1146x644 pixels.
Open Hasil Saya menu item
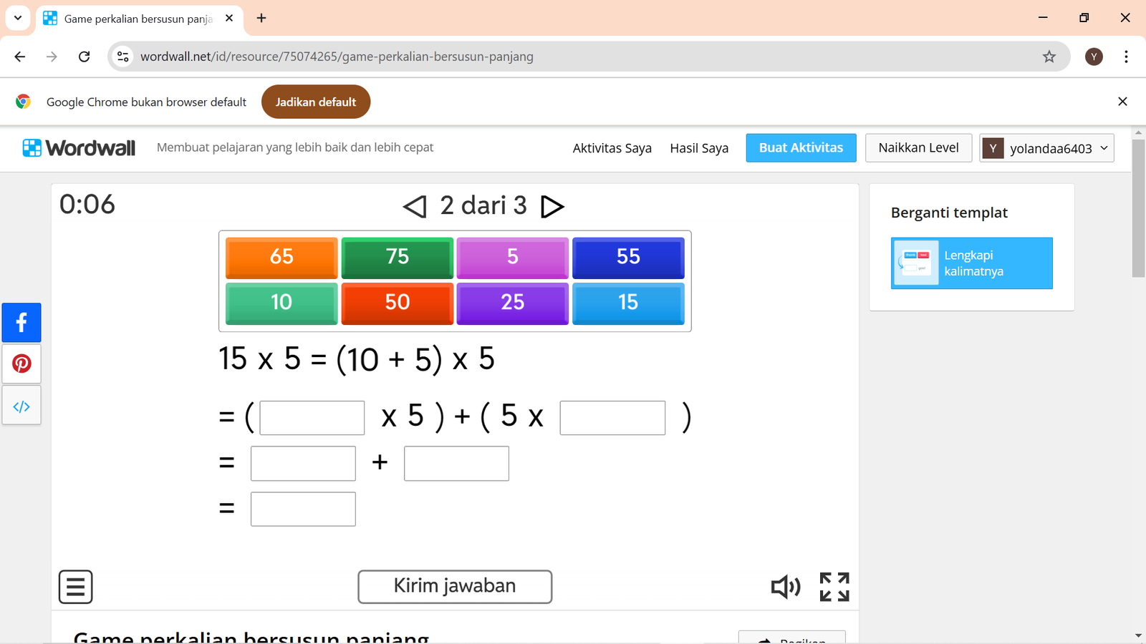(x=699, y=148)
